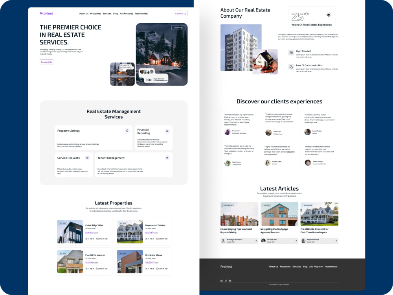
Task: Open the Ultimate Checklist article image
Action: [319, 214]
